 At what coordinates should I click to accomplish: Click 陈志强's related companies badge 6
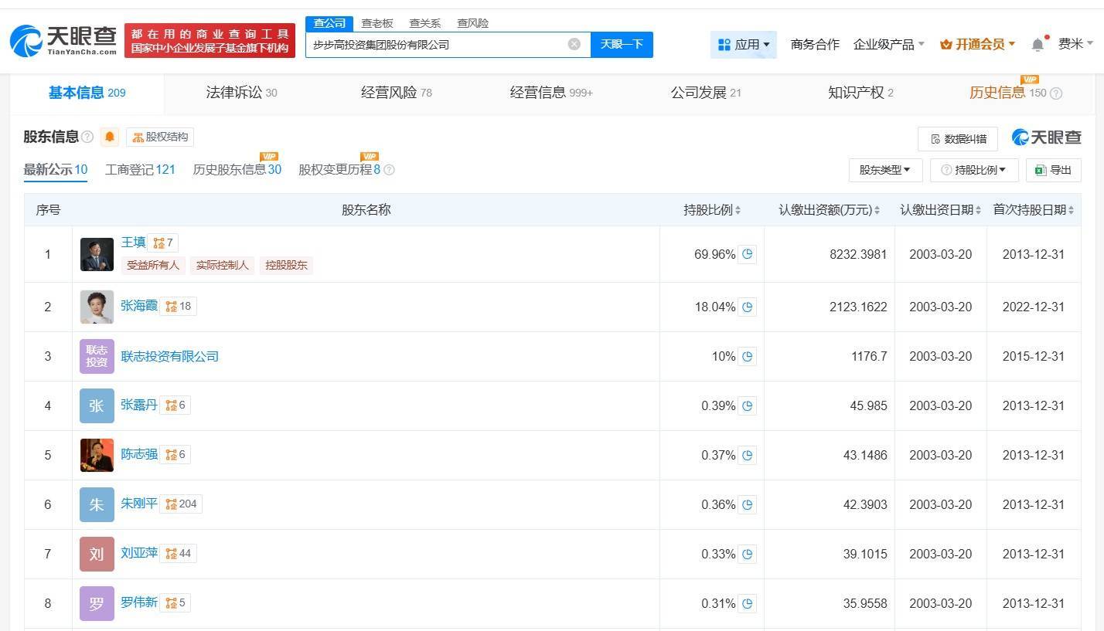click(175, 454)
